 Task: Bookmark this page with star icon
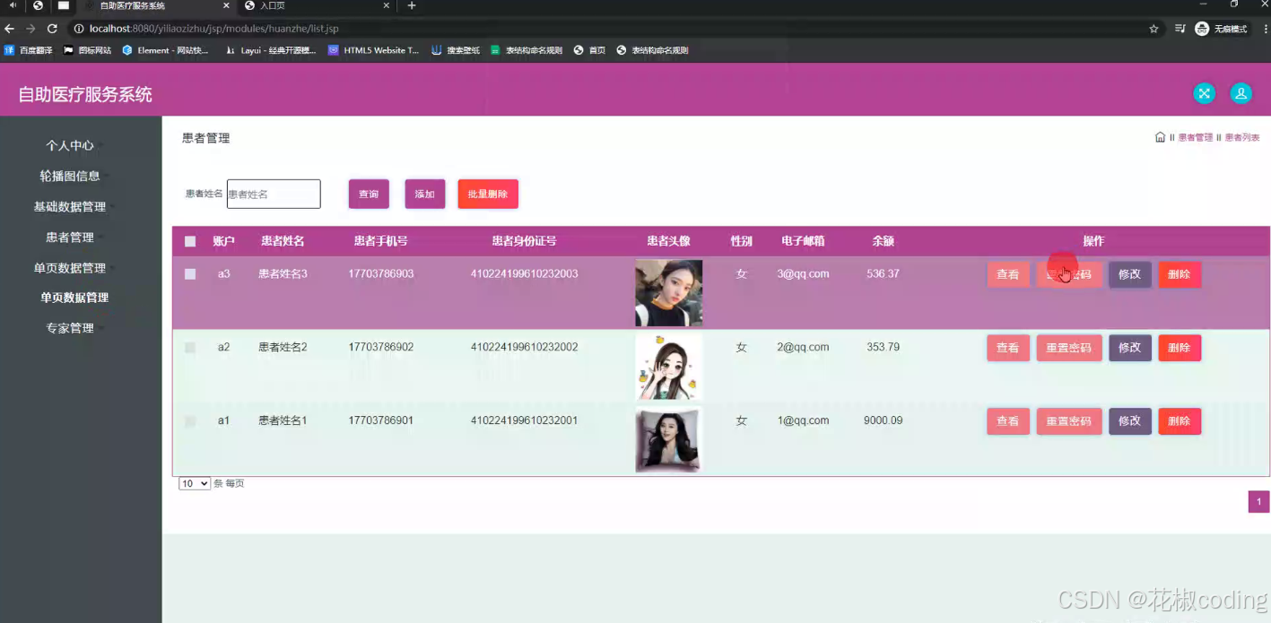(x=1153, y=29)
